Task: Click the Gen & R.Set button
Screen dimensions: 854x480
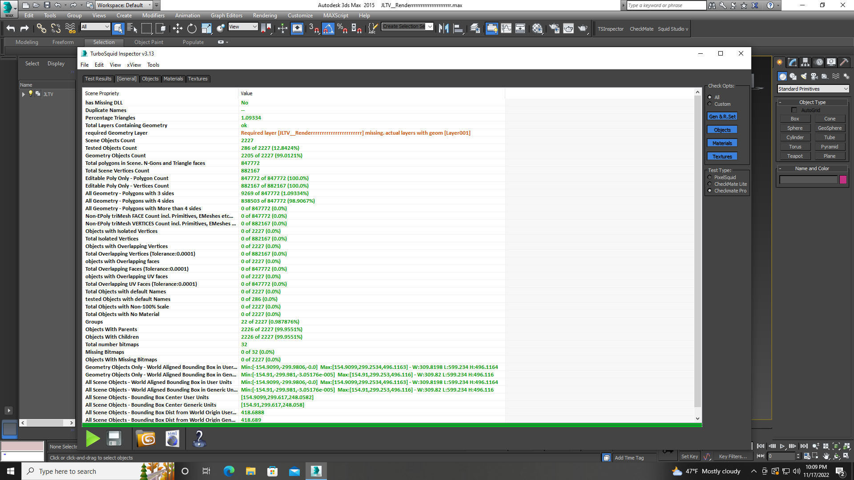Action: click(722, 116)
